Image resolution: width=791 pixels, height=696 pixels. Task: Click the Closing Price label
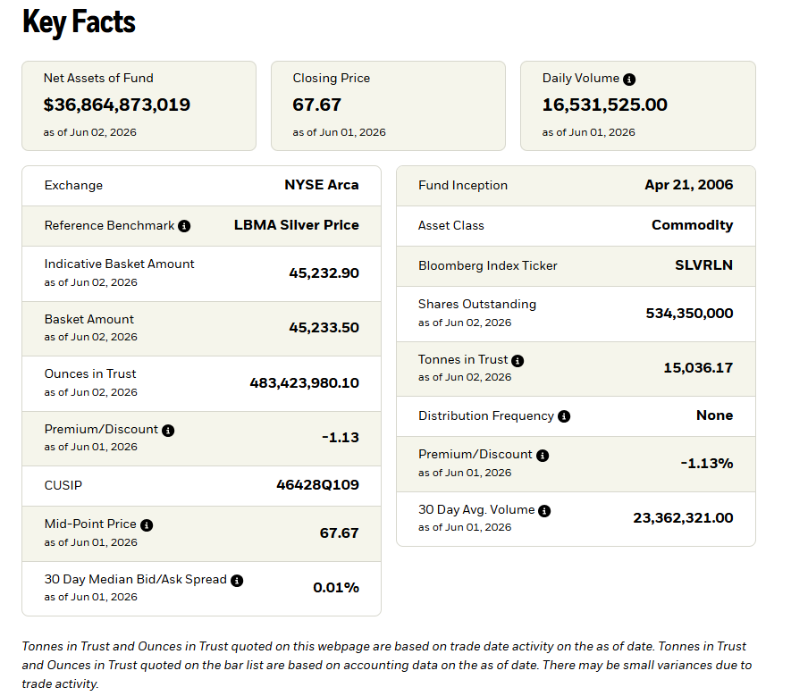[331, 78]
